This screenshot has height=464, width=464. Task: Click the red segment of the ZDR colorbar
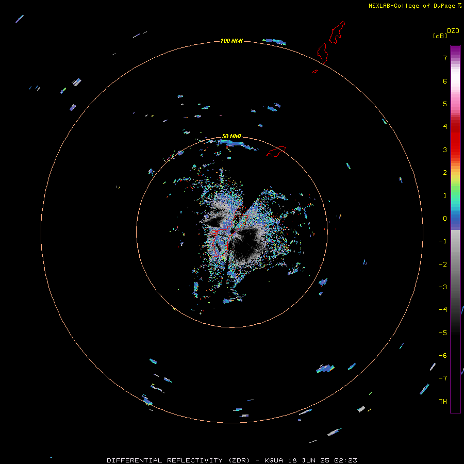pyautogui.click(x=455, y=139)
